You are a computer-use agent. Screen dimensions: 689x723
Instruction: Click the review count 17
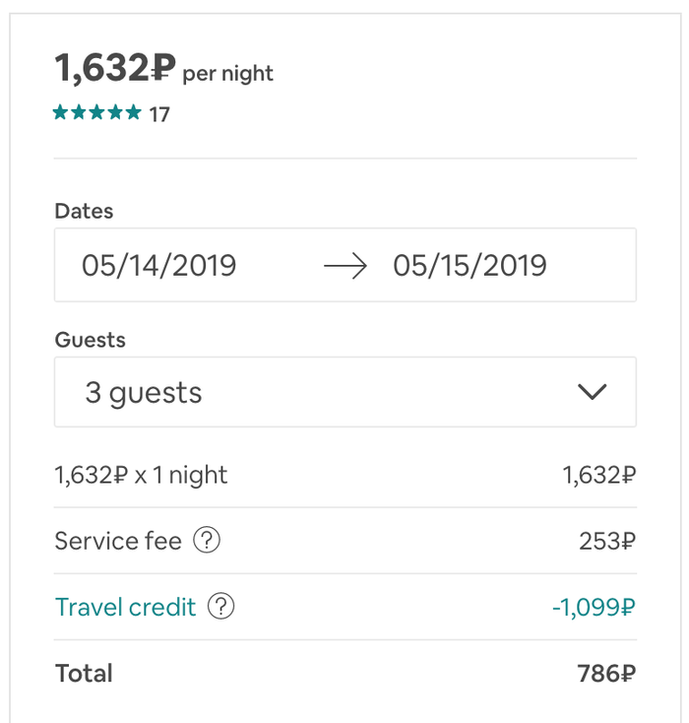[x=159, y=114]
